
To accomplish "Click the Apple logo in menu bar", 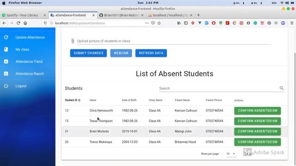I will coord(4,3).
